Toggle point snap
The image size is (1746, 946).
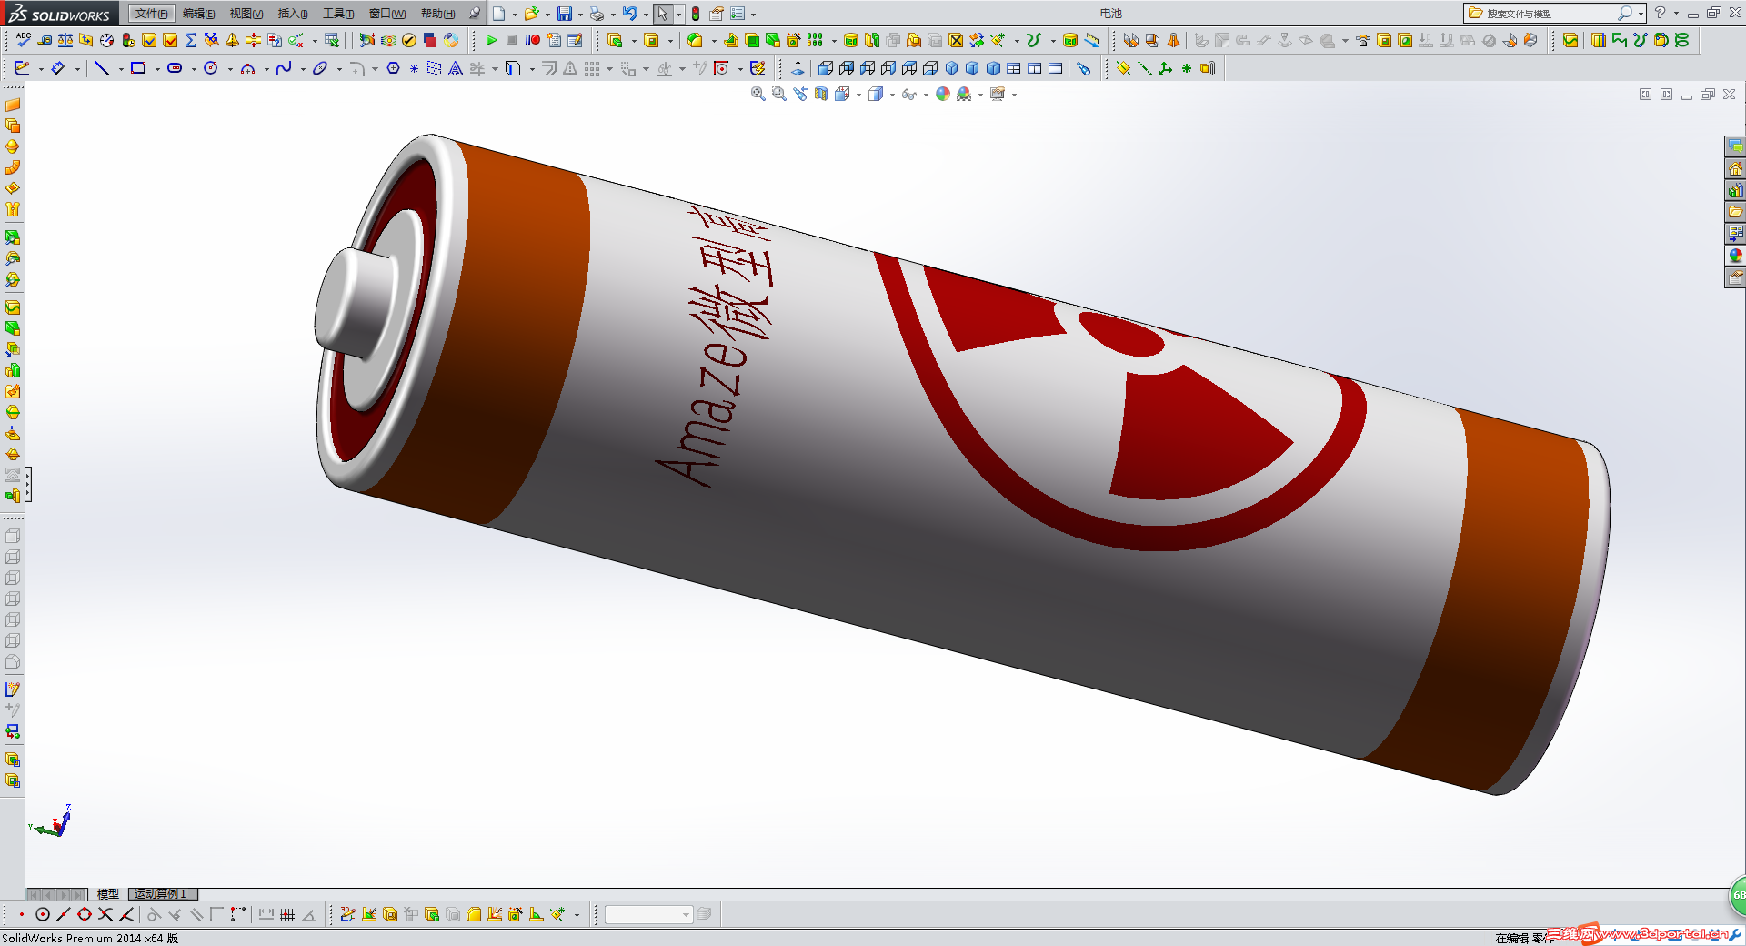[x=21, y=914]
